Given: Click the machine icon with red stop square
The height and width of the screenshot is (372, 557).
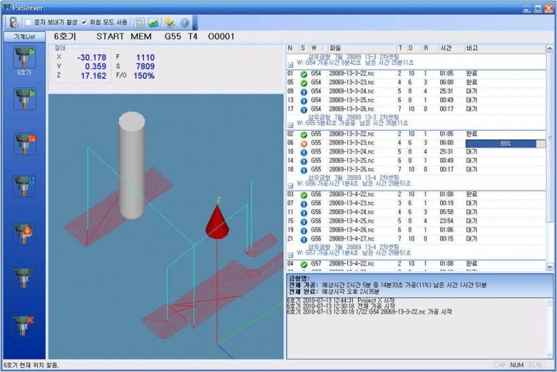Looking at the screenshot, I should point(24,143).
